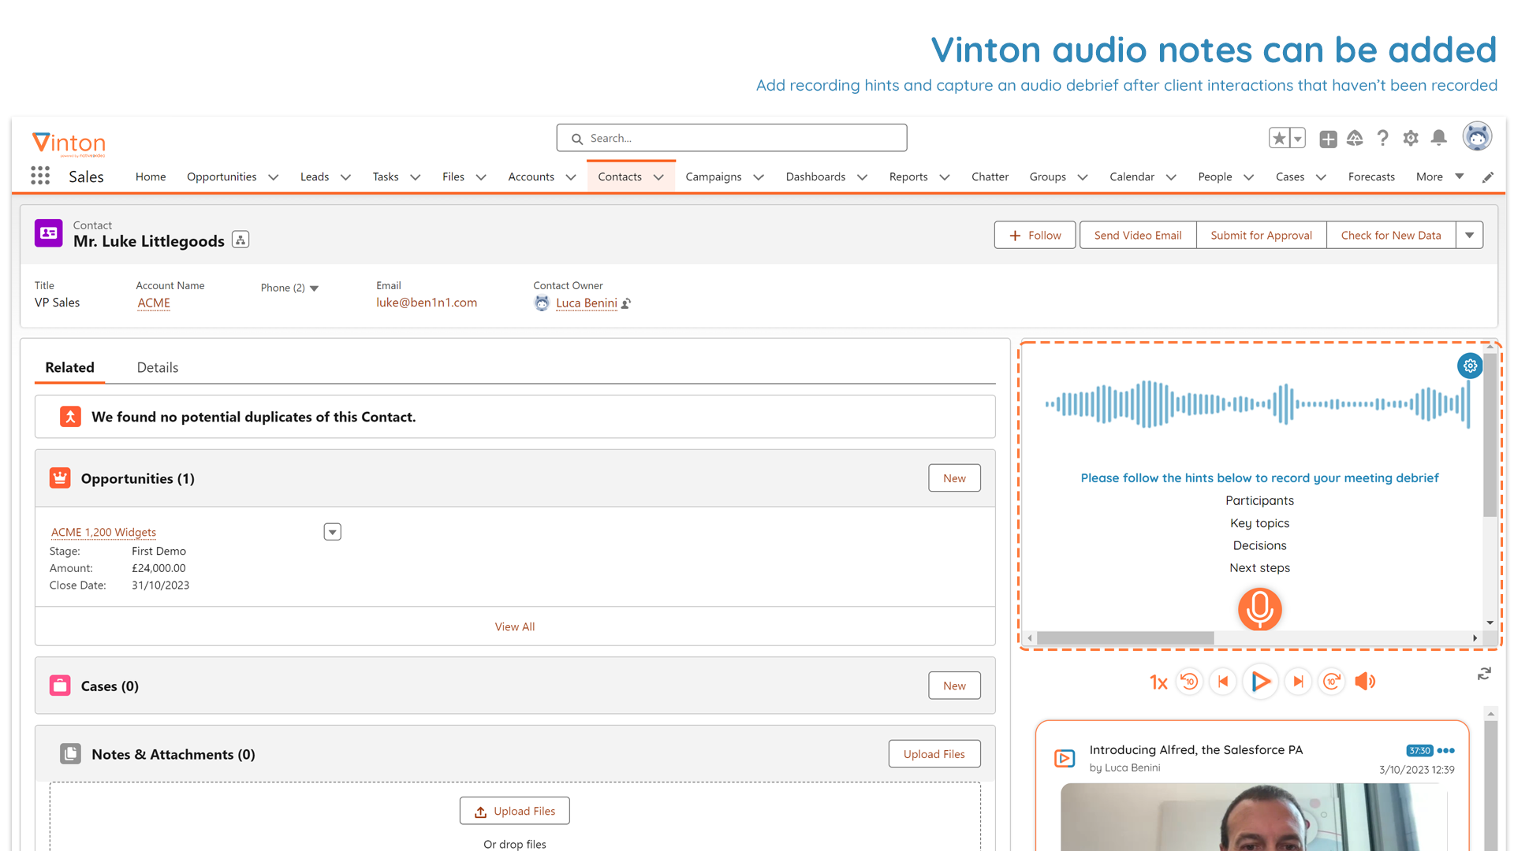Click the ACME account name link
This screenshot has height=851, width=1514.
[x=153, y=303]
